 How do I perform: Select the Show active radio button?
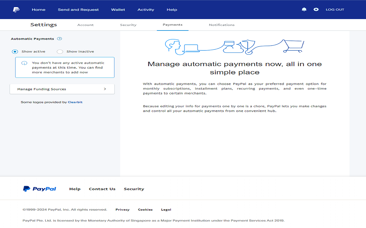[15, 52]
